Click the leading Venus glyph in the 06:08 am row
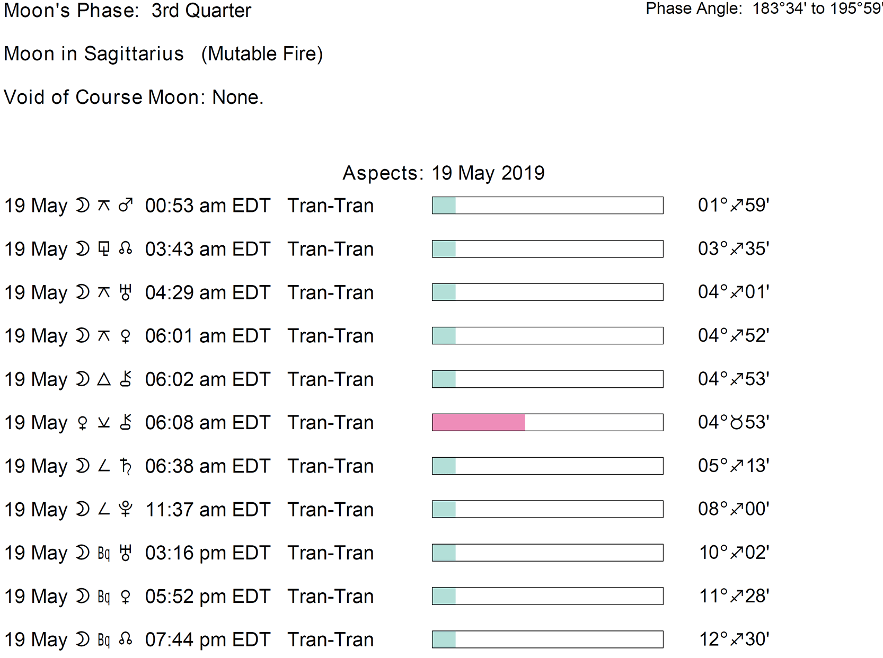The image size is (883, 658). coord(82,423)
